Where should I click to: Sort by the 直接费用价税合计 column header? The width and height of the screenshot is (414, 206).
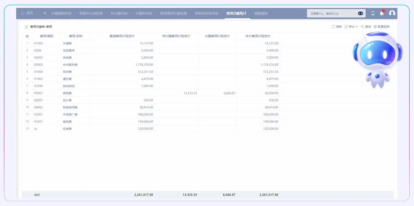click(x=122, y=36)
